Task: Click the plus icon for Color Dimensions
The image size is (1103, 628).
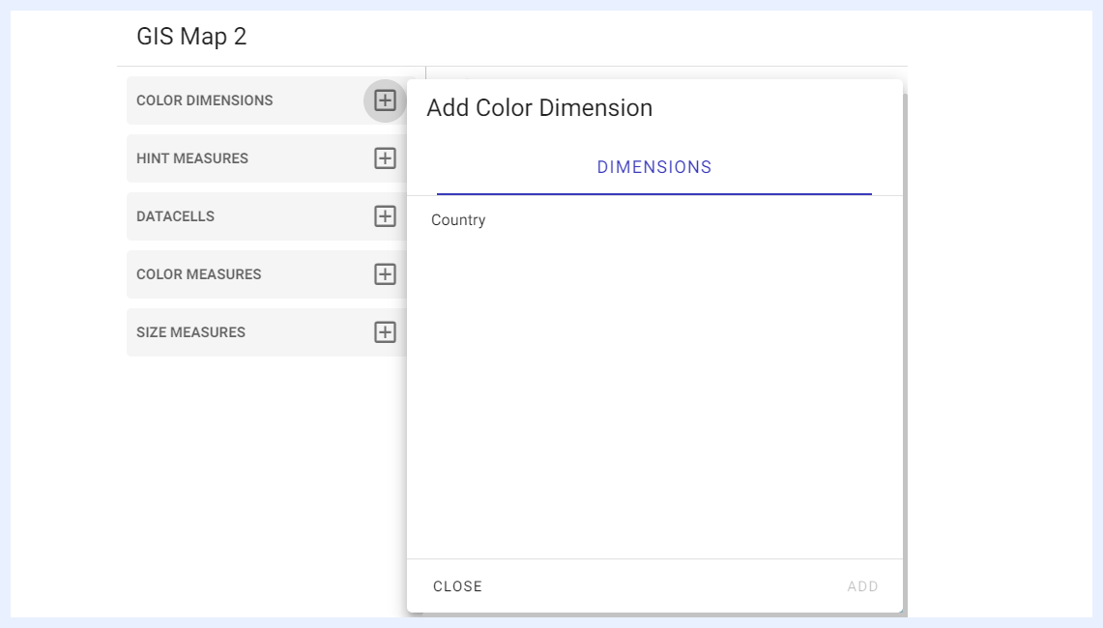Action: coord(385,100)
